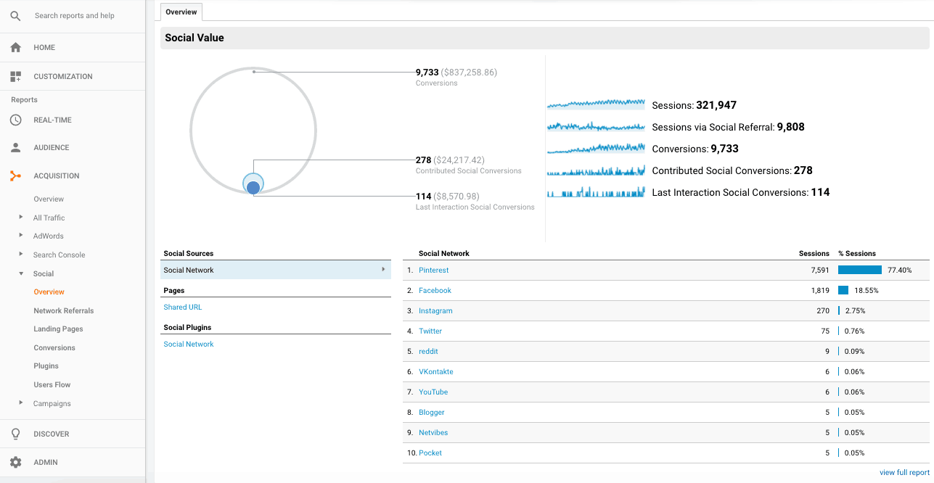This screenshot has height=483, width=934.
Task: Open the Home section via its house icon
Action: tap(16, 47)
